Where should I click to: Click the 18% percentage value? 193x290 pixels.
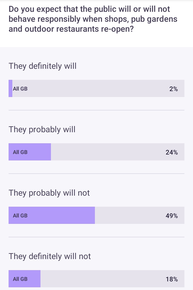click(172, 279)
